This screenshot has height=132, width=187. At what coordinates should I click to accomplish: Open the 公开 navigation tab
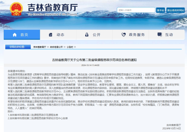tap(94, 35)
